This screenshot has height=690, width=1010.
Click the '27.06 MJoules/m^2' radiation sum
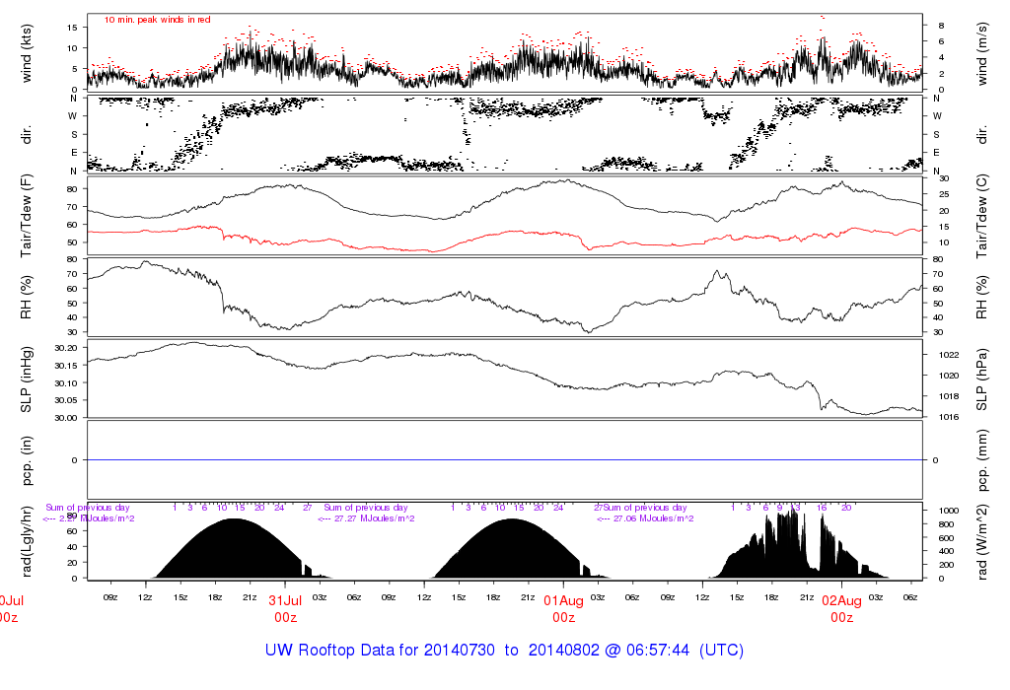coord(654,518)
